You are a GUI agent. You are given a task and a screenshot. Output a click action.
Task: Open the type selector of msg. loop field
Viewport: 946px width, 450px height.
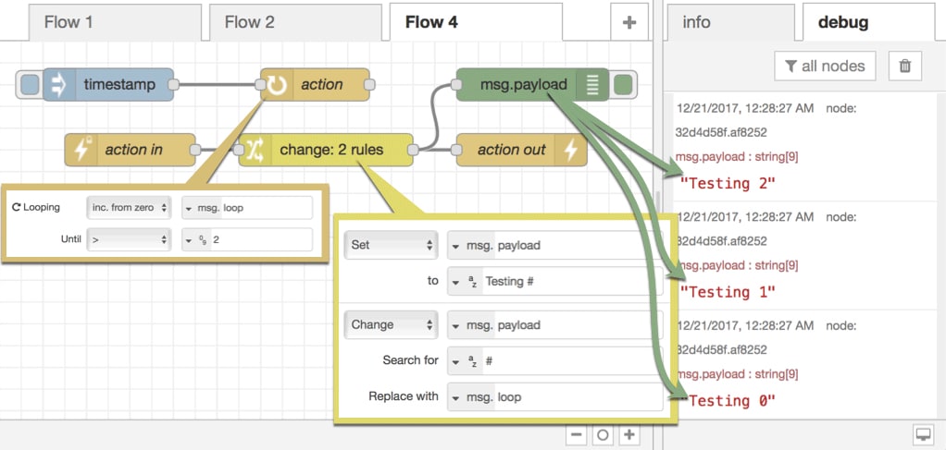[188, 207]
